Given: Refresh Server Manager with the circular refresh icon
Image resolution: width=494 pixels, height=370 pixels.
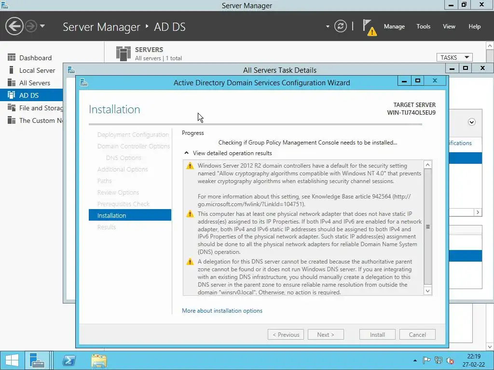Looking at the screenshot, I should tap(341, 26).
